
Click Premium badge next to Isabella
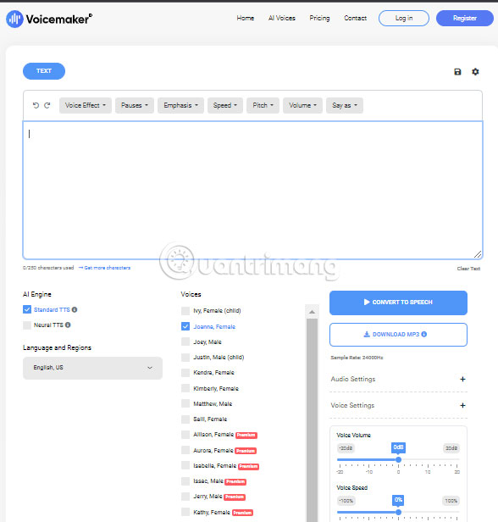[x=248, y=466]
